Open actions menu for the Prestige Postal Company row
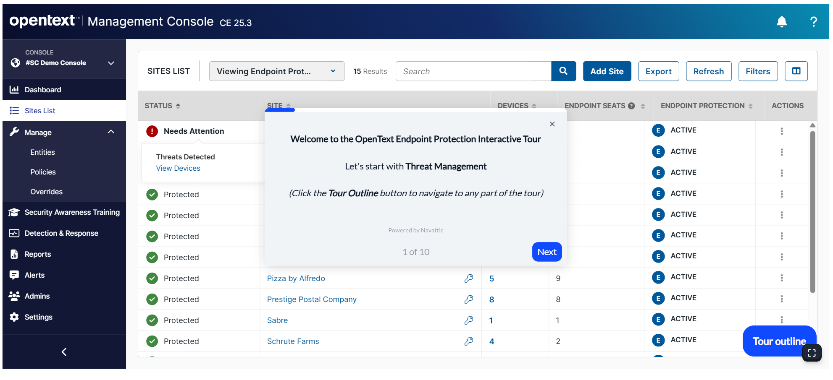 point(782,299)
